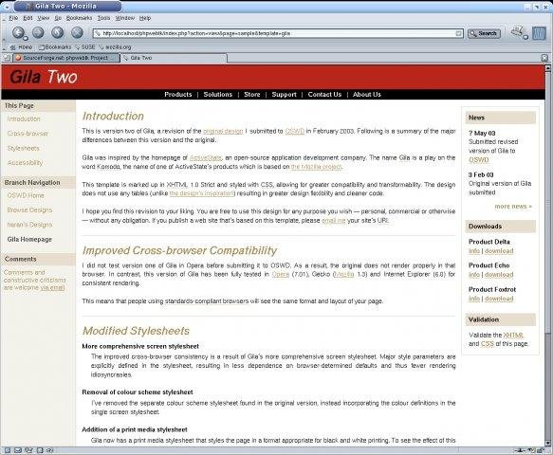Click the OSWD Home sidebar link
This screenshot has width=553, height=455.
pyautogui.click(x=26, y=195)
